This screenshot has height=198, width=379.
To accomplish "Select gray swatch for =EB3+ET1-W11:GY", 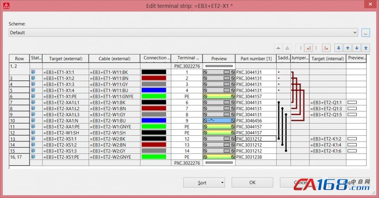I will pos(153,84).
